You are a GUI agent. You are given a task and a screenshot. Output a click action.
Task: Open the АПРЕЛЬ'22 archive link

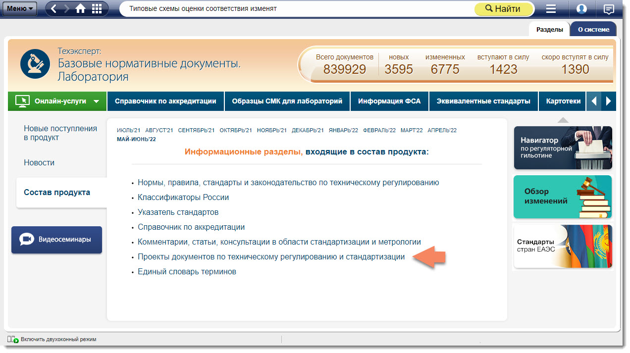442,130
